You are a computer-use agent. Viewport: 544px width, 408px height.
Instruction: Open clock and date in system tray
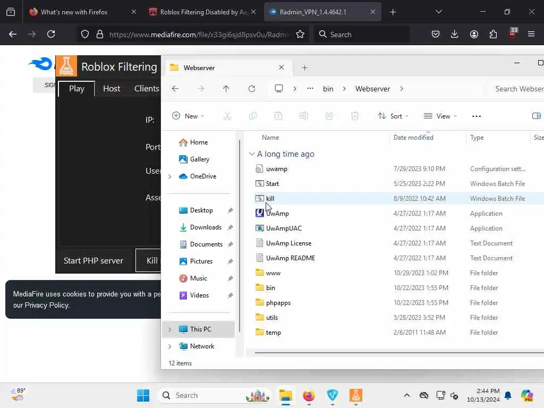[x=483, y=395]
